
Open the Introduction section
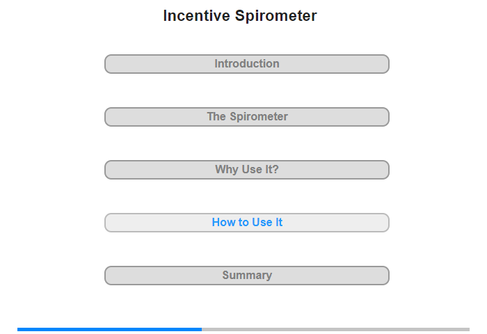[x=246, y=64]
